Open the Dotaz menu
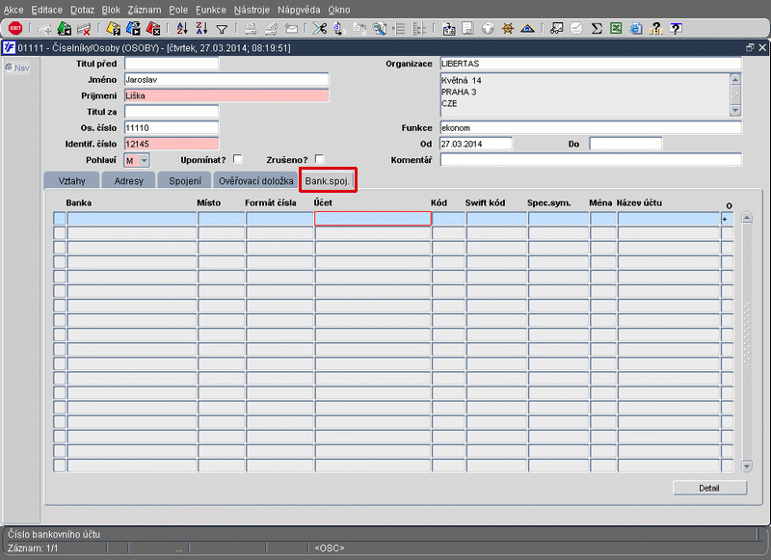The height and width of the screenshot is (560, 771). click(x=82, y=10)
